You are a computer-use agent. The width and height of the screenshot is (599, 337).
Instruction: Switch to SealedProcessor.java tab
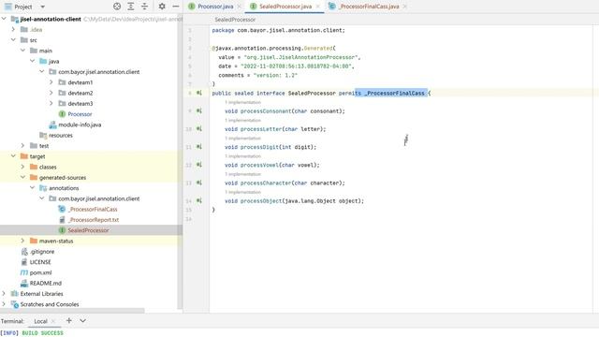coord(285,7)
